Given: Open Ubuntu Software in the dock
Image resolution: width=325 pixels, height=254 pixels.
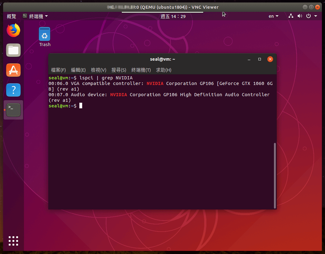Looking at the screenshot, I should click(13, 70).
